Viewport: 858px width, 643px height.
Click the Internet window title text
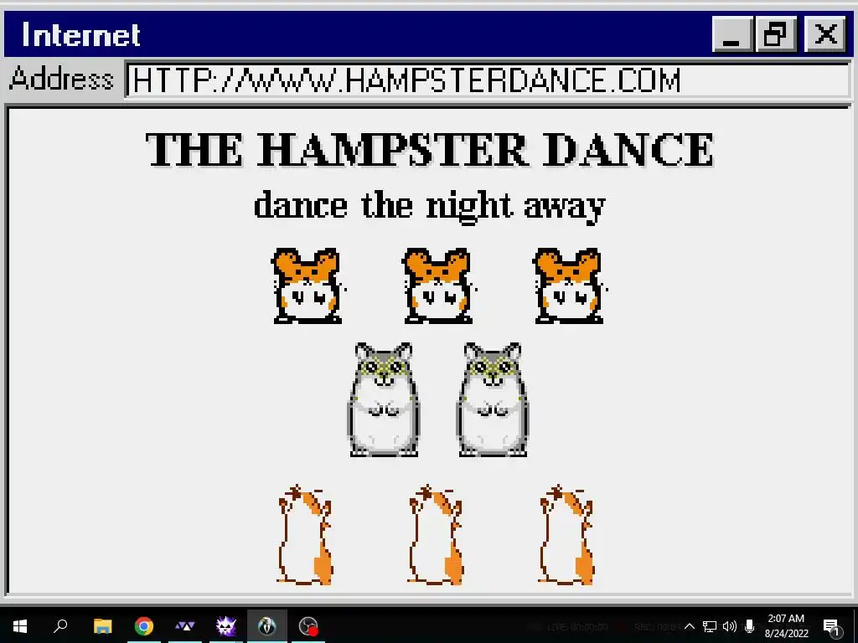81,35
